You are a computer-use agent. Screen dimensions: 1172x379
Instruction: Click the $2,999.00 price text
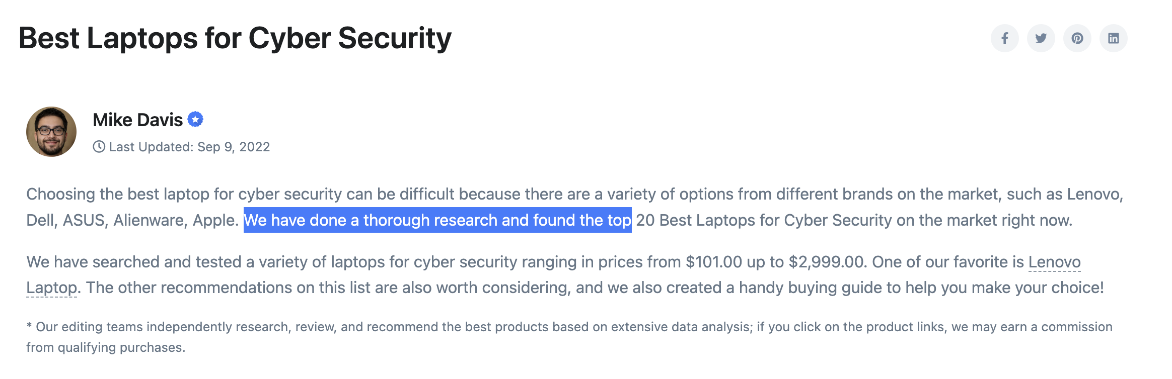(x=826, y=262)
